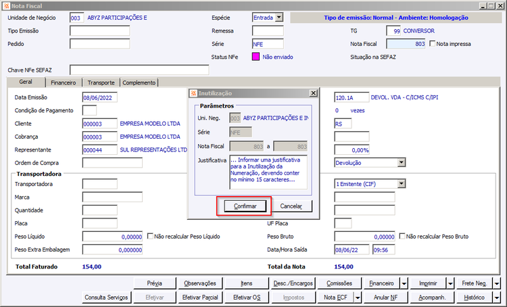This screenshot has height=307, width=507.
Task: Click the Peso Extra Embalagem field
Action: coord(112,250)
